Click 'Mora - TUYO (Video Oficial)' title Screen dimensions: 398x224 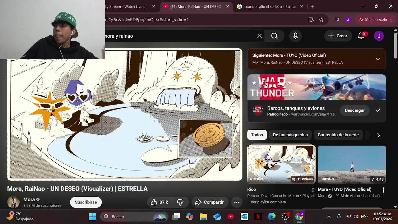pyautogui.click(x=345, y=189)
